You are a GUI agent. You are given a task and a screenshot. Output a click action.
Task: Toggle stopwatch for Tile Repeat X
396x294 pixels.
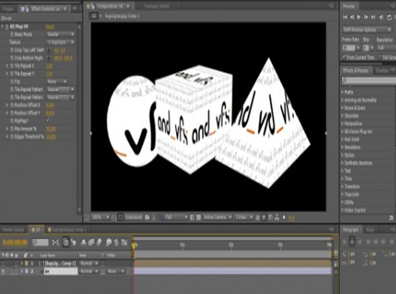[x=12, y=65]
